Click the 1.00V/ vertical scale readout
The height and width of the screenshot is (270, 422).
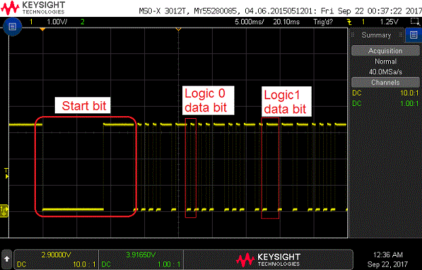[x=57, y=22]
